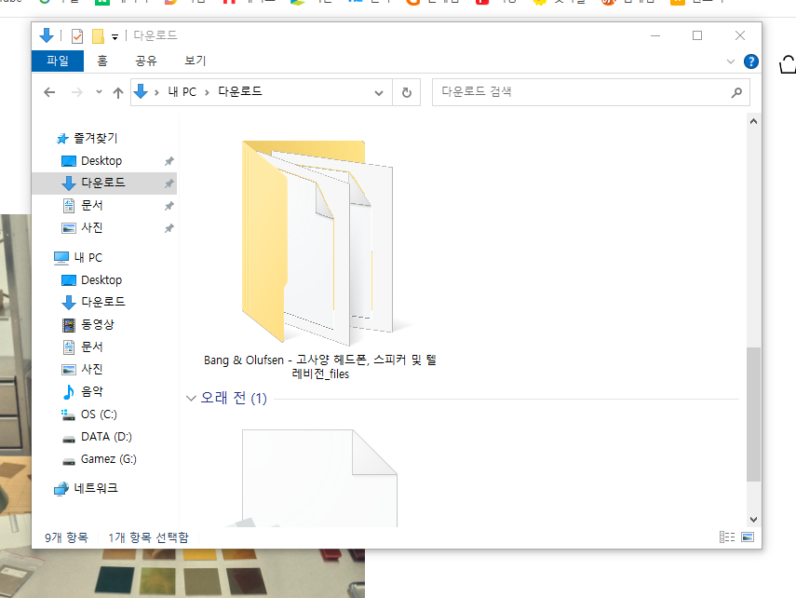The image size is (796, 598).
Task: Open 사진 under 즐겨찾기
Action: click(x=92, y=227)
